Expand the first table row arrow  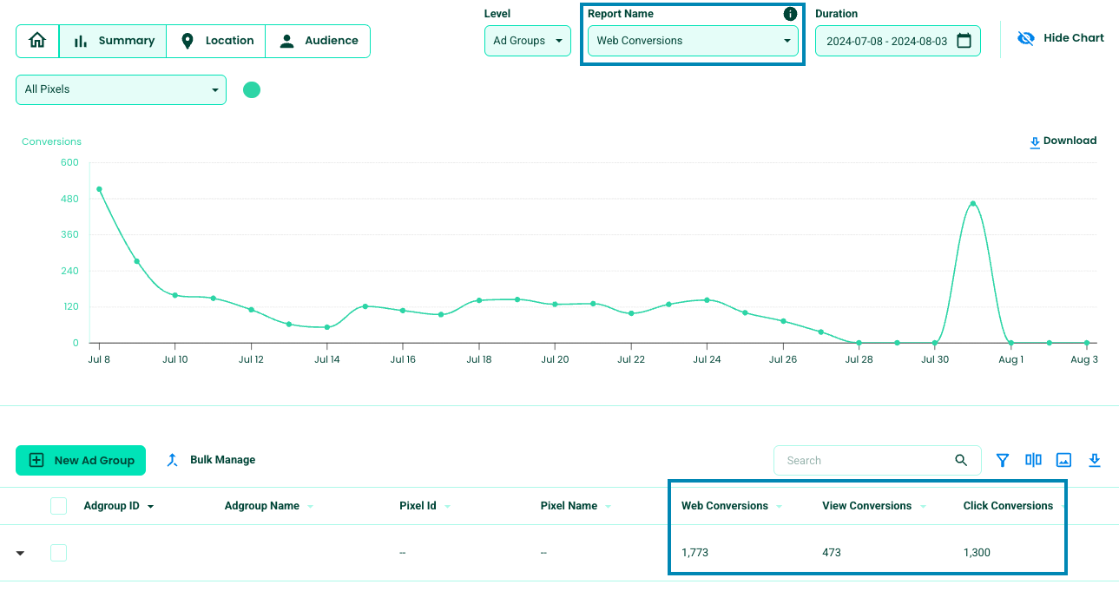pyautogui.click(x=21, y=553)
